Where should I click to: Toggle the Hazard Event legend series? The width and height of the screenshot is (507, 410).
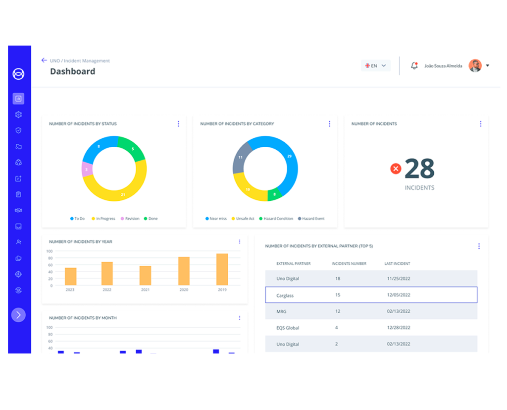310,219
